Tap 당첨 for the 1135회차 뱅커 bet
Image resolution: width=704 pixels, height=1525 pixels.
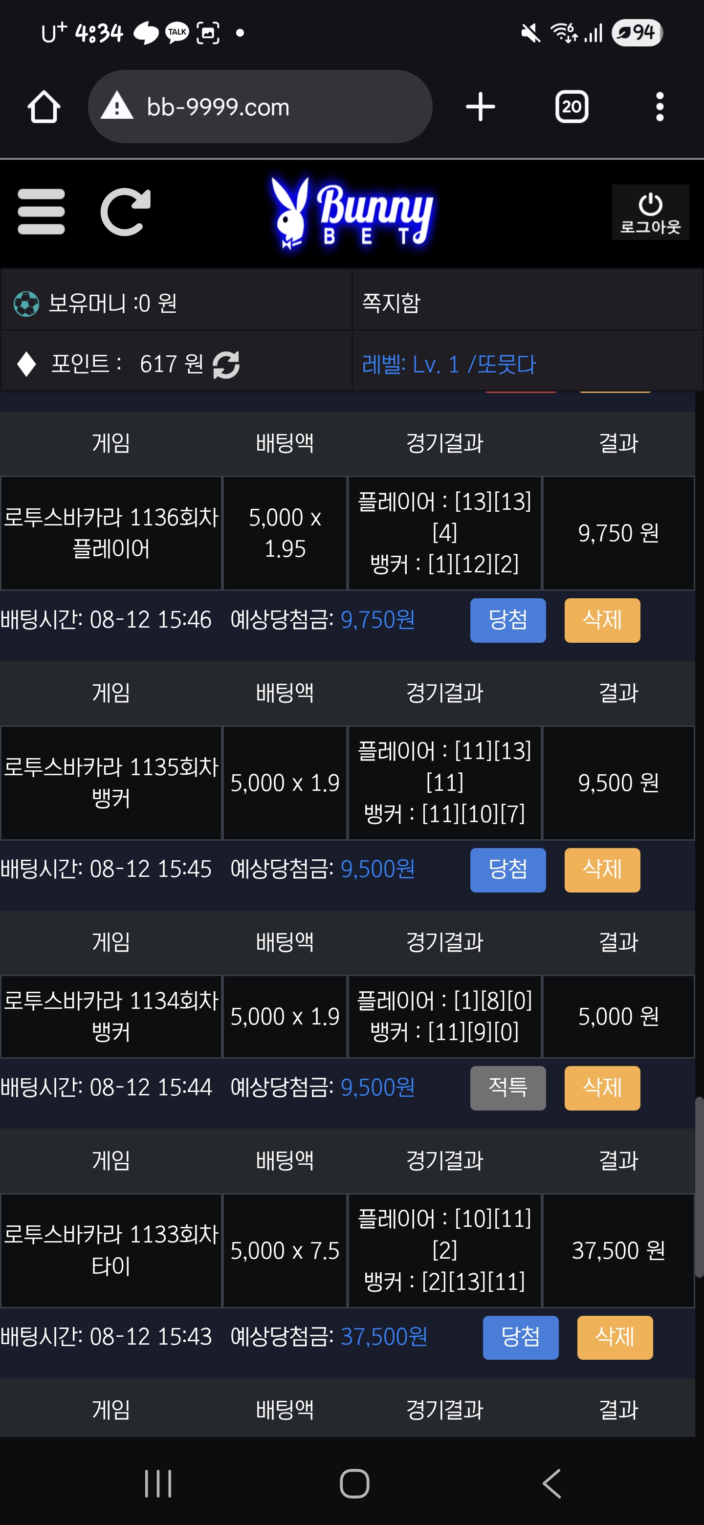pyautogui.click(x=508, y=870)
